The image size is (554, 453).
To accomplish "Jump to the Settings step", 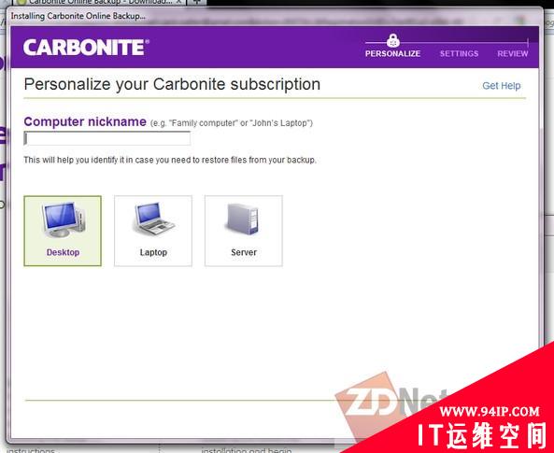I will (x=459, y=54).
